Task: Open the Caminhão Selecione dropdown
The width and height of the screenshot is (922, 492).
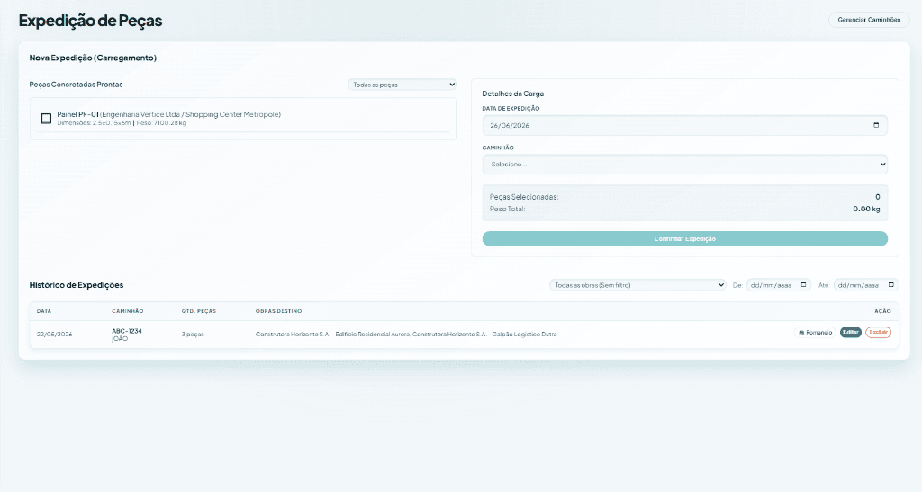Action: pos(684,165)
